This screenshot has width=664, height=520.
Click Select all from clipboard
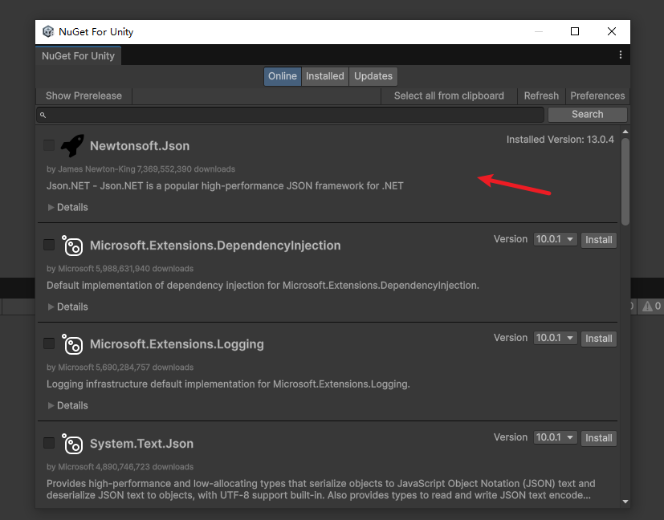(x=449, y=96)
